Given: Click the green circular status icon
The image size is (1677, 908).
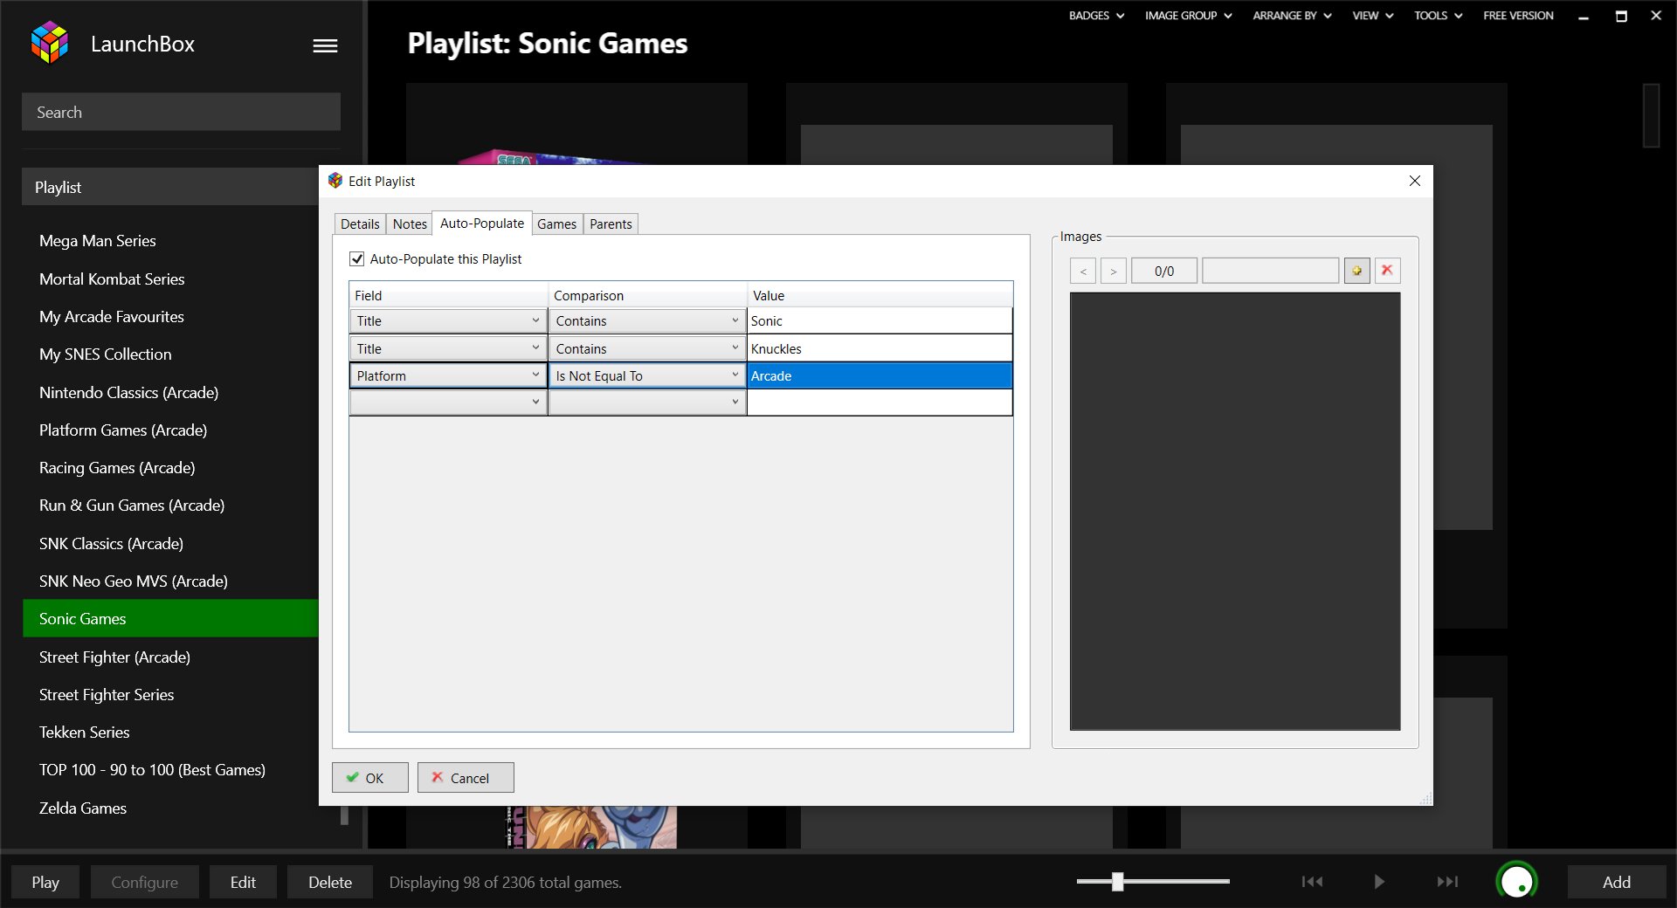Looking at the screenshot, I should pyautogui.click(x=1517, y=882).
